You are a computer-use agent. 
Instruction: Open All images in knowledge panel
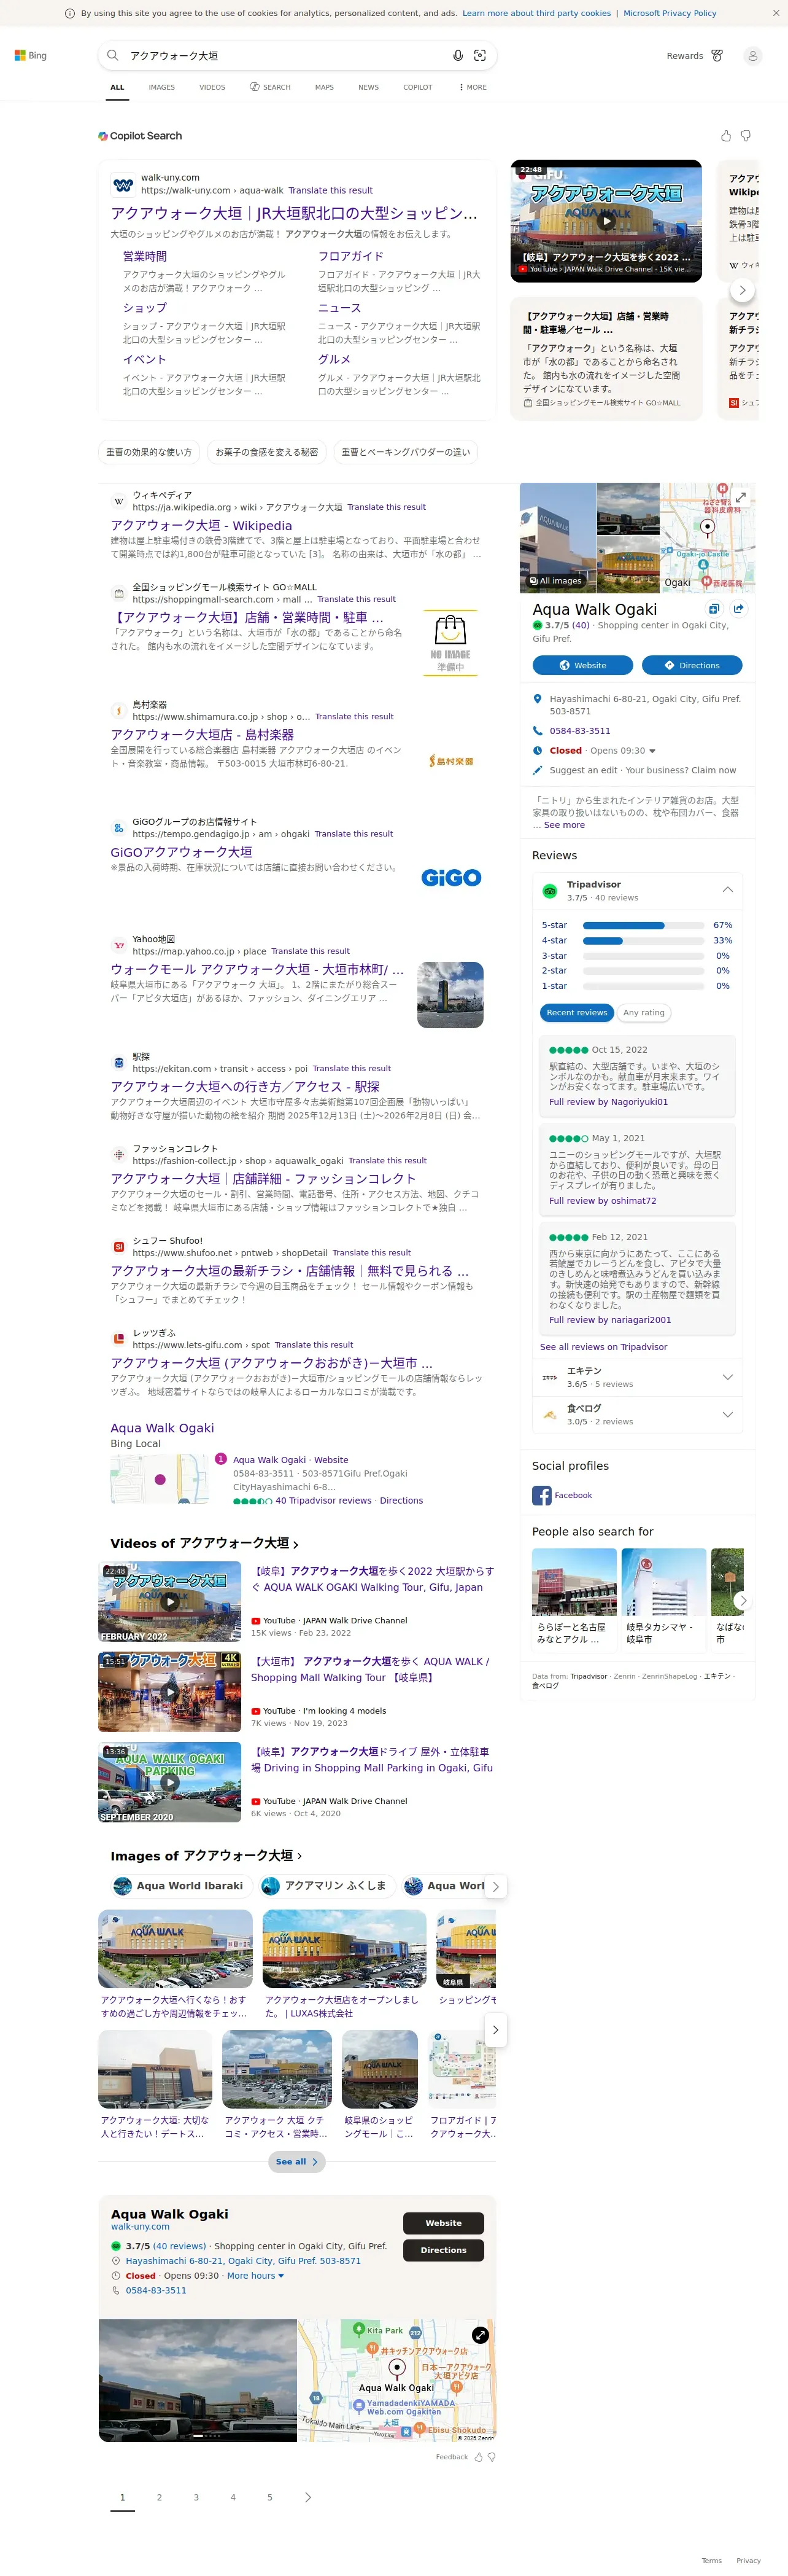tap(555, 580)
